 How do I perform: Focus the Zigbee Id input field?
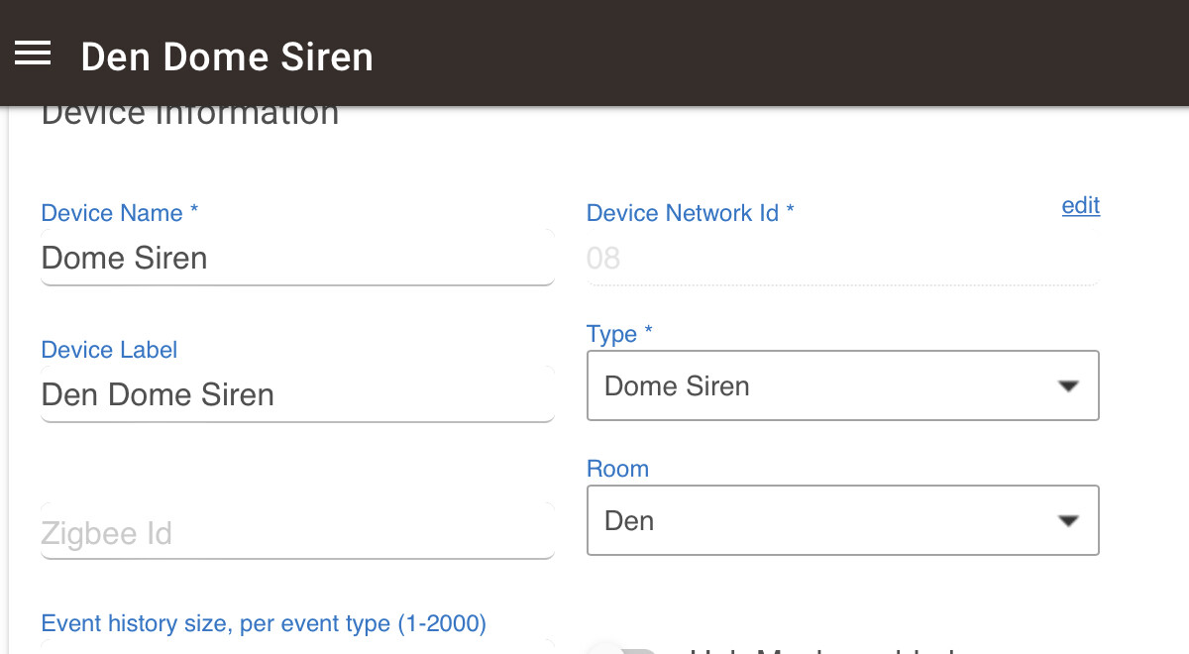coord(297,532)
